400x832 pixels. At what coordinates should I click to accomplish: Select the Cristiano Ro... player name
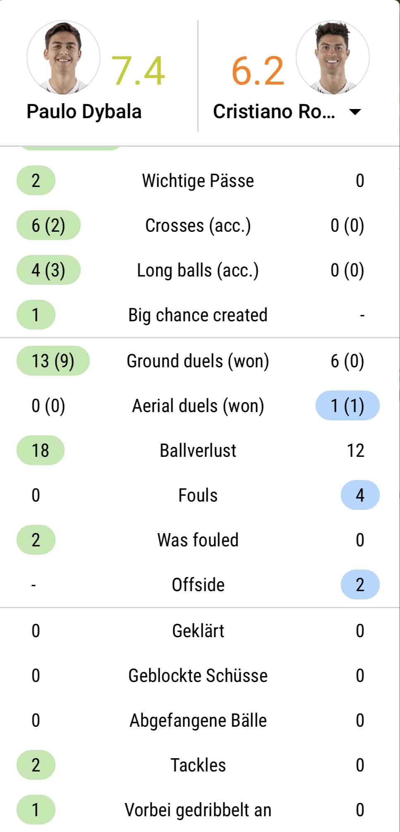pyautogui.click(x=274, y=112)
